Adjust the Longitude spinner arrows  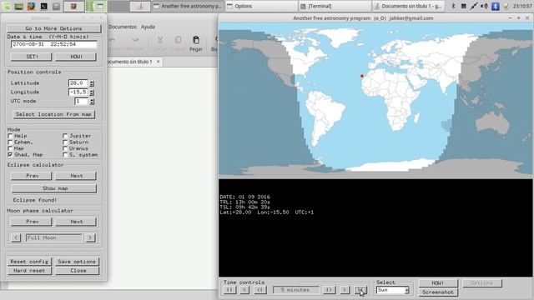coord(92,92)
